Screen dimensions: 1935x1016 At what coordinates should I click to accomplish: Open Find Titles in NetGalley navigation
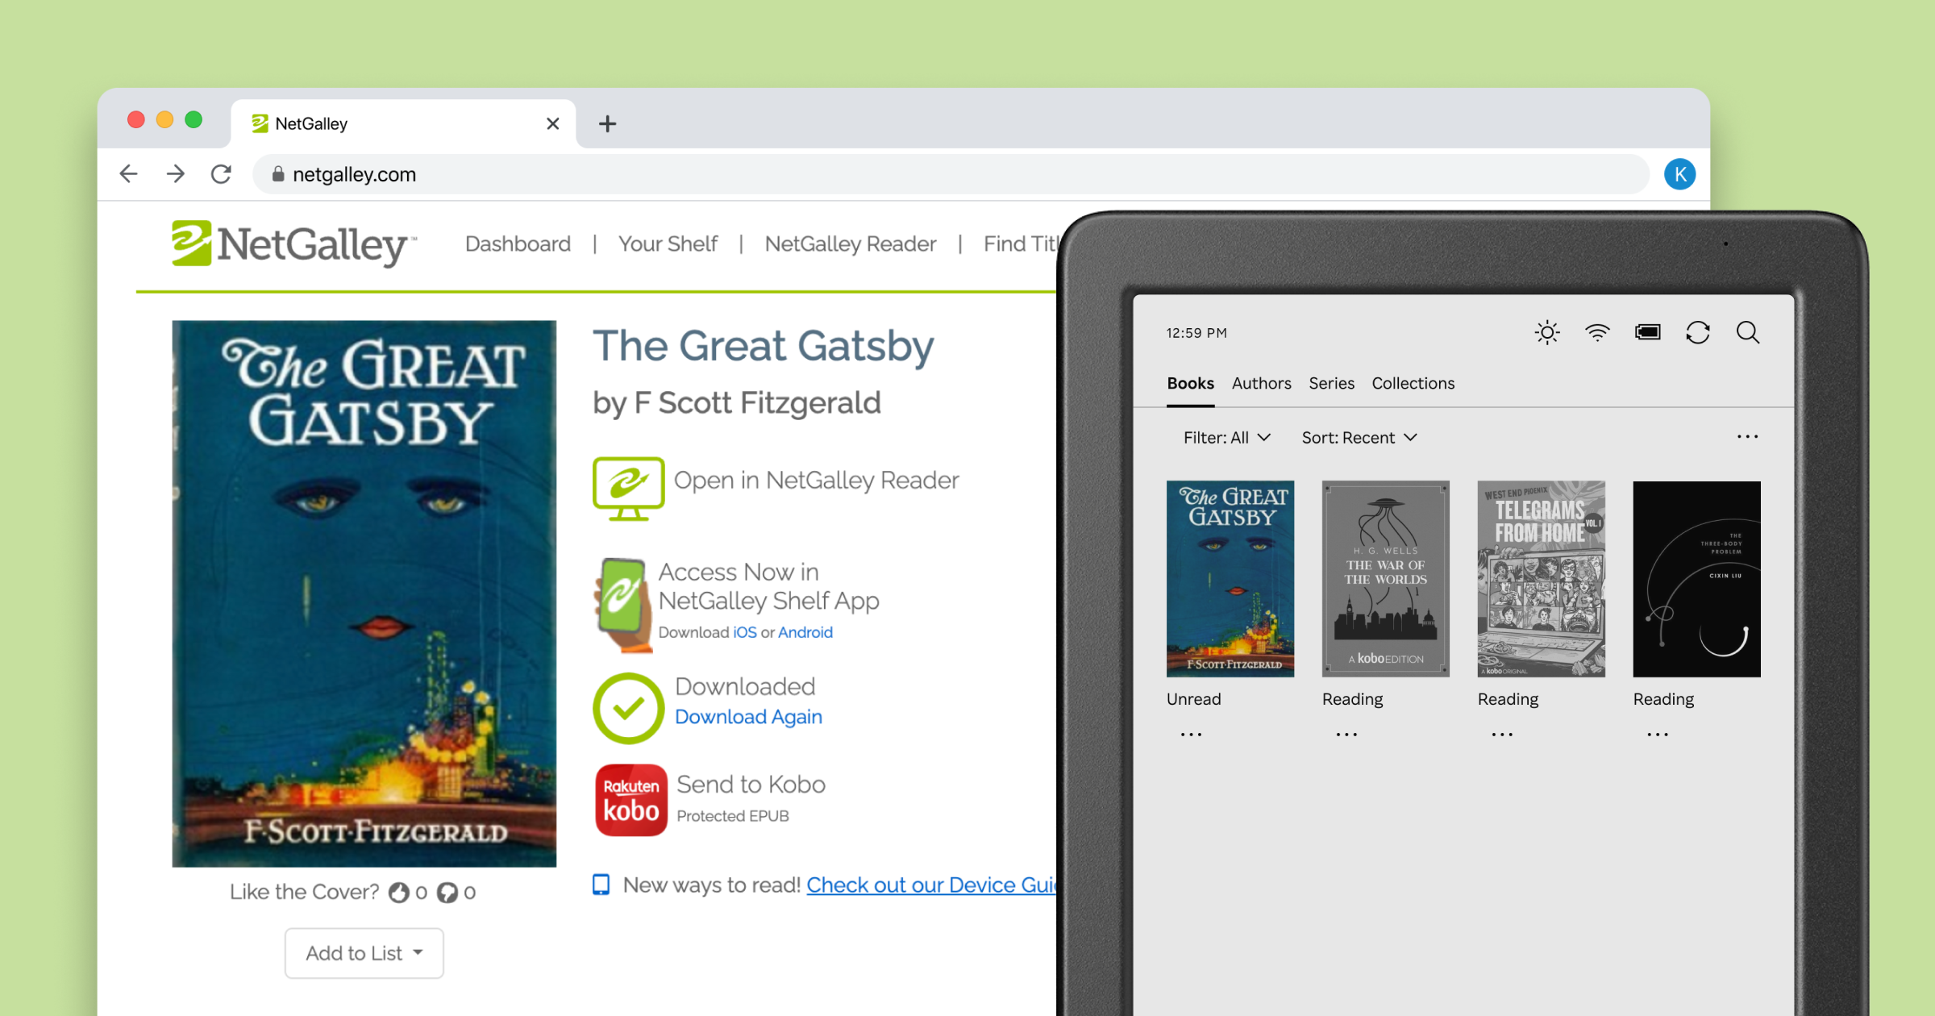coord(1019,244)
